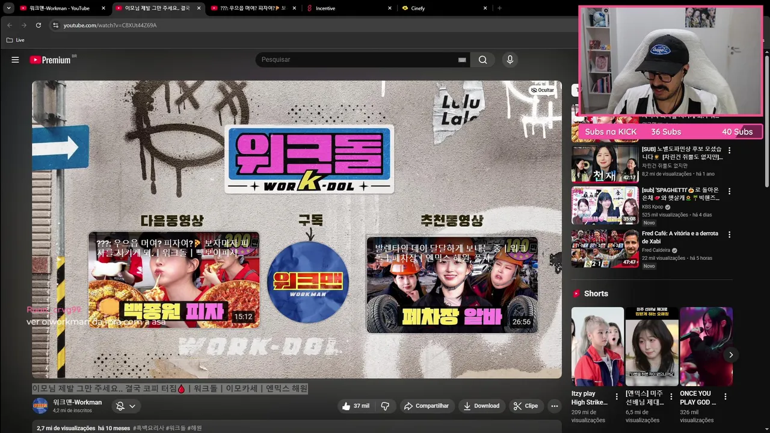Open the #워크돌 hashtag
The image size is (770, 433).
(176, 428)
